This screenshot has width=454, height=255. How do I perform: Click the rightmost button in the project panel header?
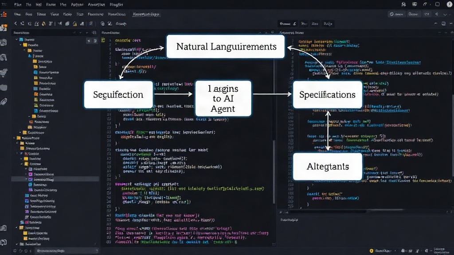click(94, 33)
